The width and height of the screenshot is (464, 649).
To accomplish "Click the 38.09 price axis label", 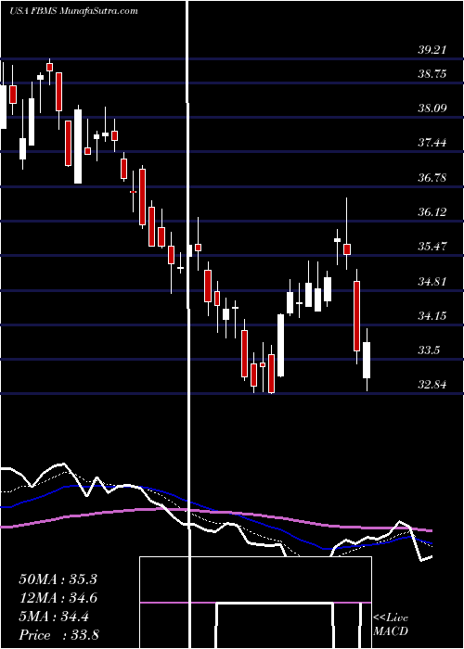I will pyautogui.click(x=432, y=108).
